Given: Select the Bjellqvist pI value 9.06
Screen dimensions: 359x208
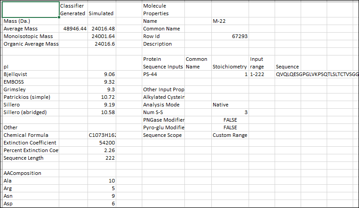Looking at the screenshot, I should click(x=101, y=74).
